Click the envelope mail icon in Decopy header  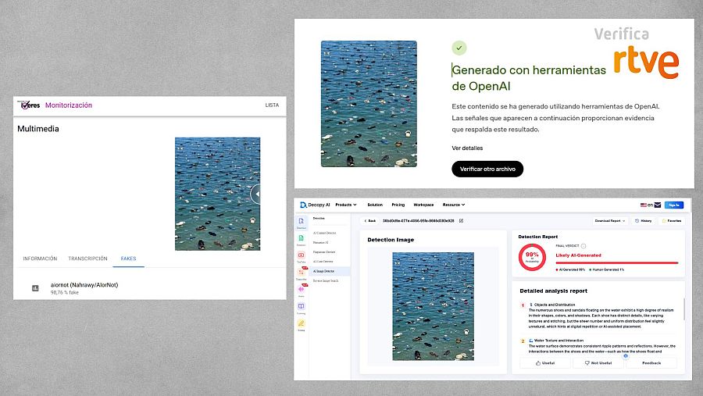657,205
